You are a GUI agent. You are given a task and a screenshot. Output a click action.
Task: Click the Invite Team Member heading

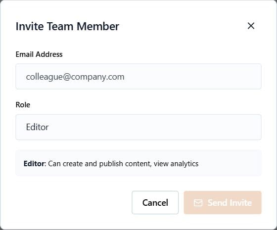[x=67, y=26]
